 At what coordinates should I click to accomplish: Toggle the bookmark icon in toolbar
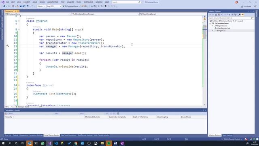[105, 6]
